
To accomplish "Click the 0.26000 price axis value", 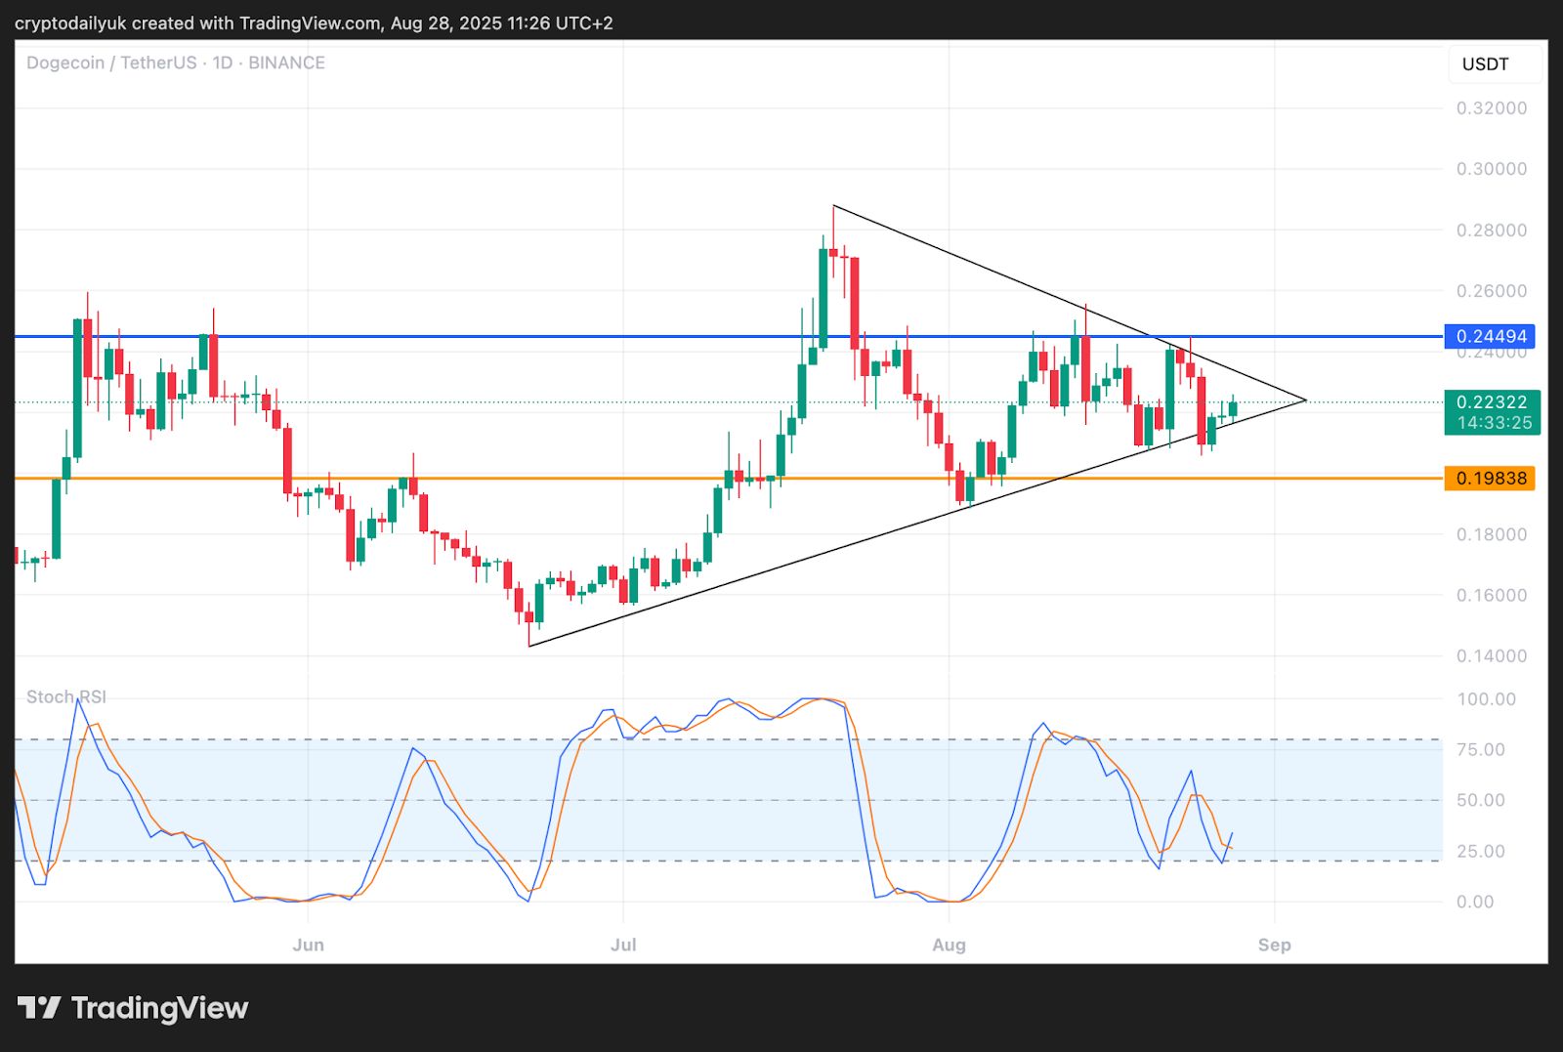I will click(1492, 291).
